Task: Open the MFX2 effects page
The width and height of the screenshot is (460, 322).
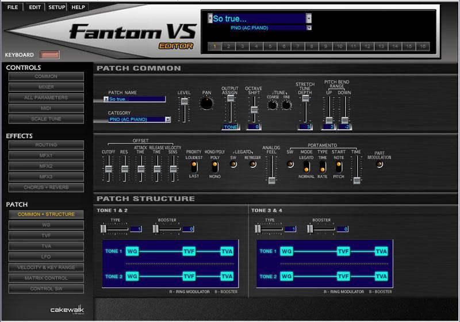Action: [x=46, y=166]
